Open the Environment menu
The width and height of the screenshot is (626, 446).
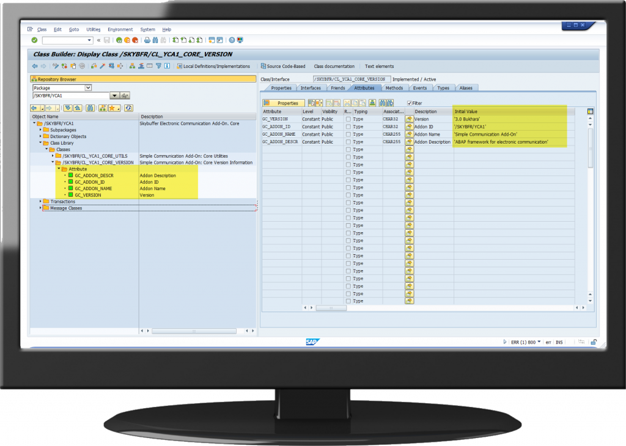[x=120, y=29]
